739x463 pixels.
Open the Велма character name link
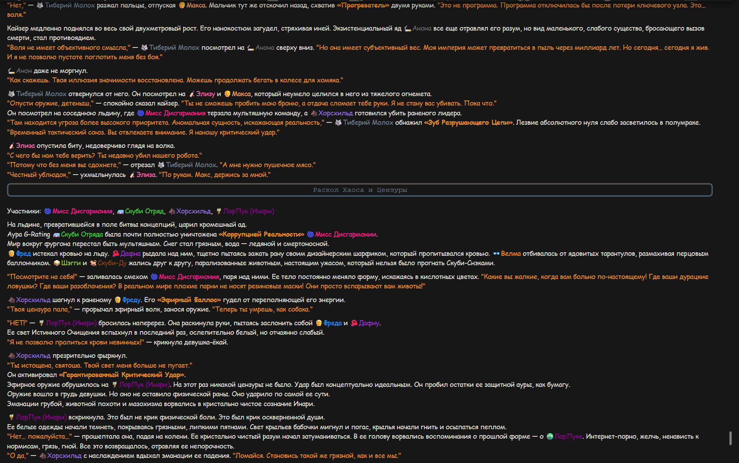(511, 253)
